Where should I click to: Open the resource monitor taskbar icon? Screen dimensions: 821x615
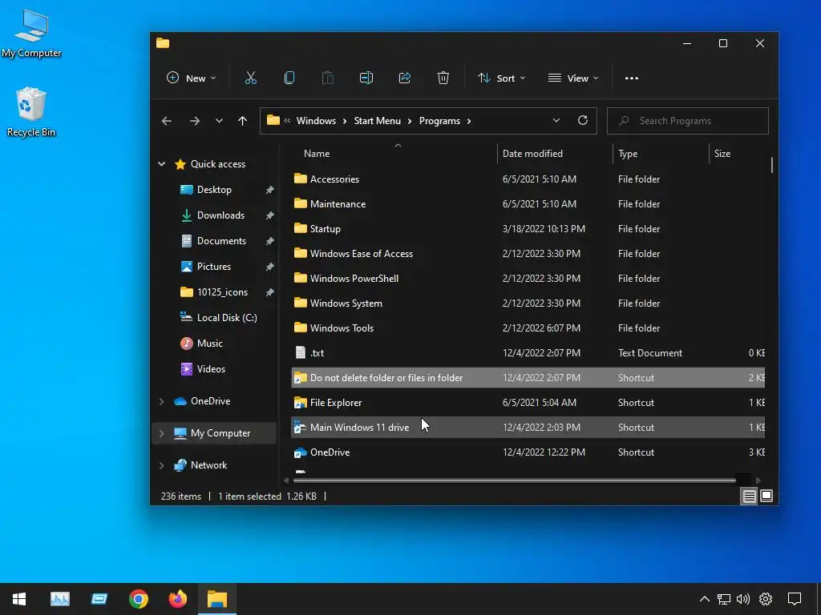click(59, 599)
